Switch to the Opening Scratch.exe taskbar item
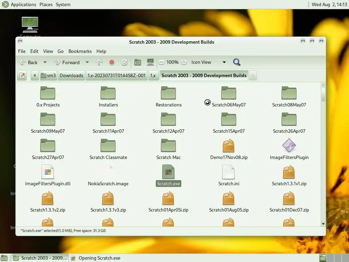 (x=96, y=258)
